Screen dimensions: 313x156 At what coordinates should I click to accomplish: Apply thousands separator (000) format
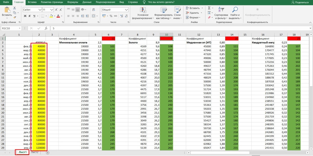point(116,16)
